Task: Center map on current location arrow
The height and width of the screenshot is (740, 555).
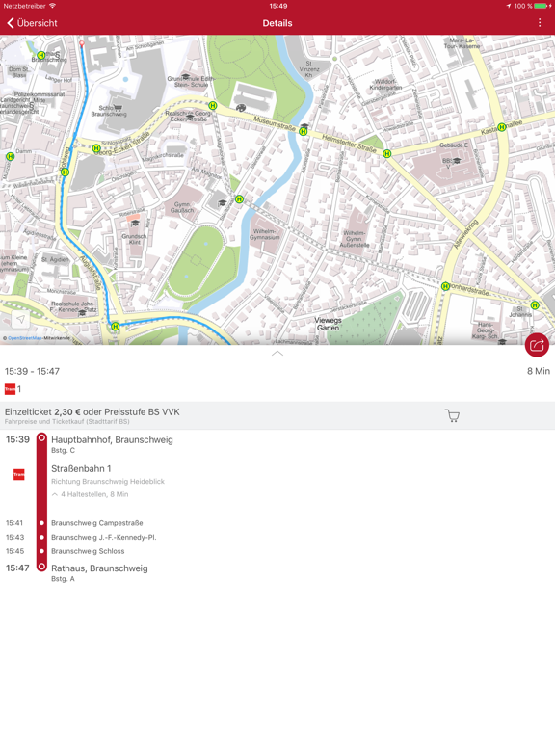Action: click(x=20, y=320)
